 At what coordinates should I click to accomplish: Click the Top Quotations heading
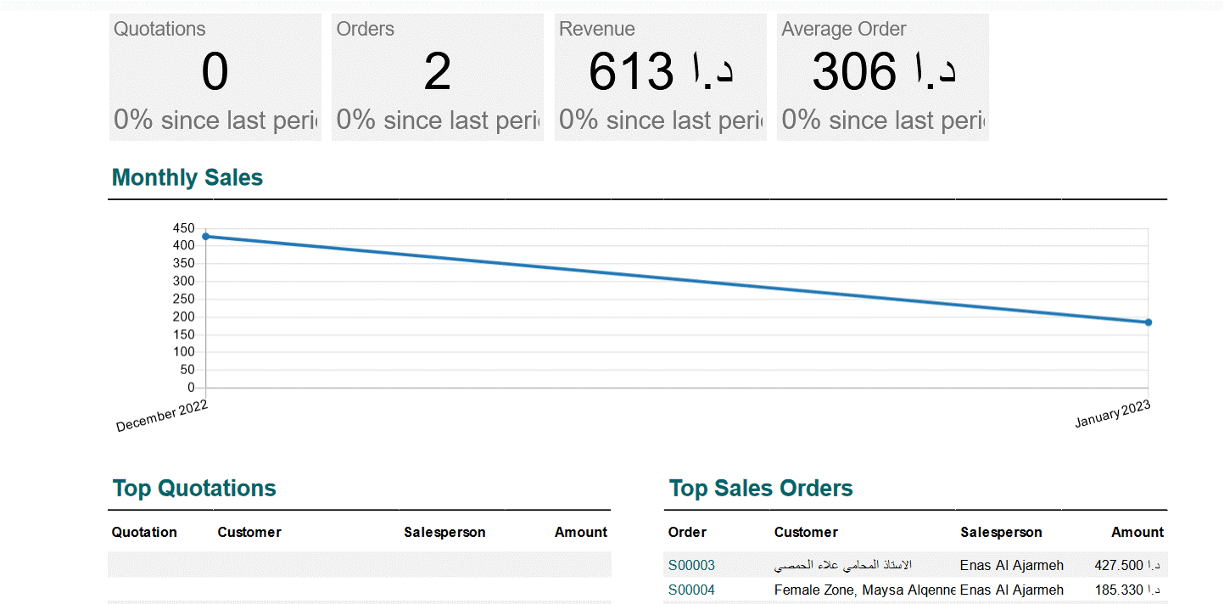point(194,489)
